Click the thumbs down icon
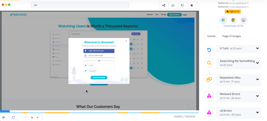Screen dimensions: 267x121 (x=183, y=5)
